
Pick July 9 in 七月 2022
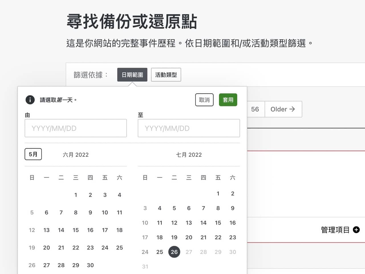(x=233, y=208)
